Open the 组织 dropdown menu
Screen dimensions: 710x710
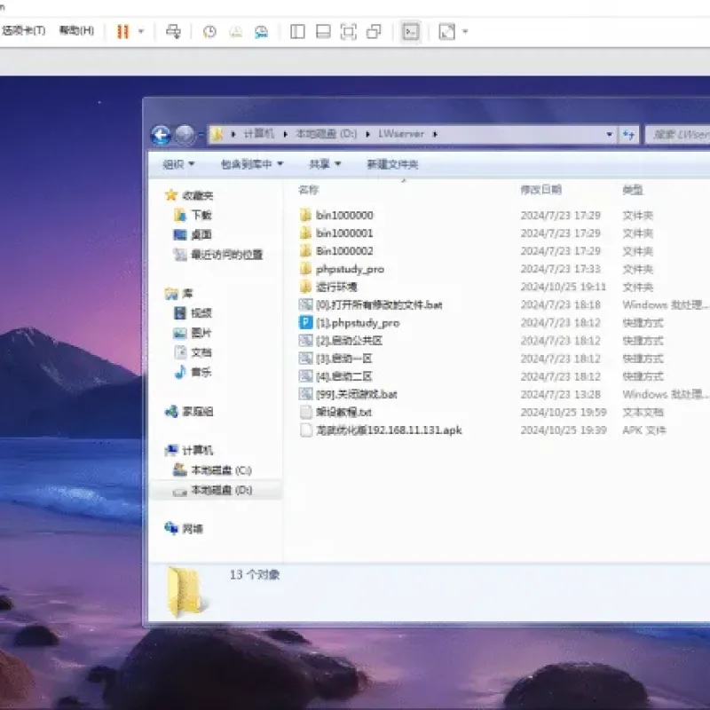178,164
